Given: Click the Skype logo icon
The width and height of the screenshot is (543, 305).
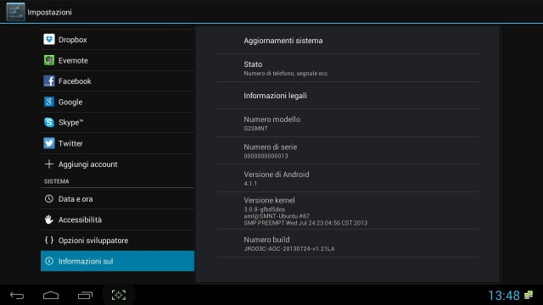Looking at the screenshot, I should click(x=49, y=122).
